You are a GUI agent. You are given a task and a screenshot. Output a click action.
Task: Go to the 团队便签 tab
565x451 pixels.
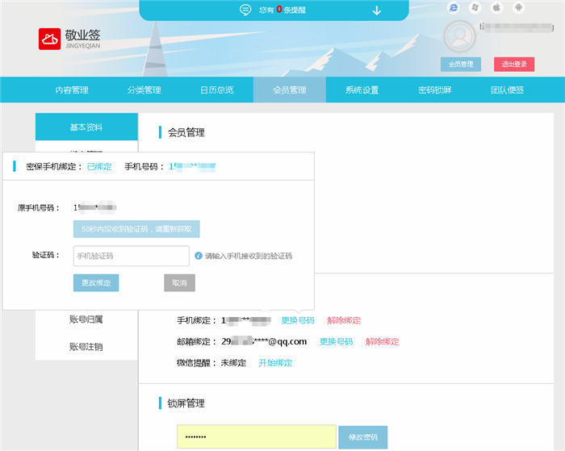coord(507,90)
